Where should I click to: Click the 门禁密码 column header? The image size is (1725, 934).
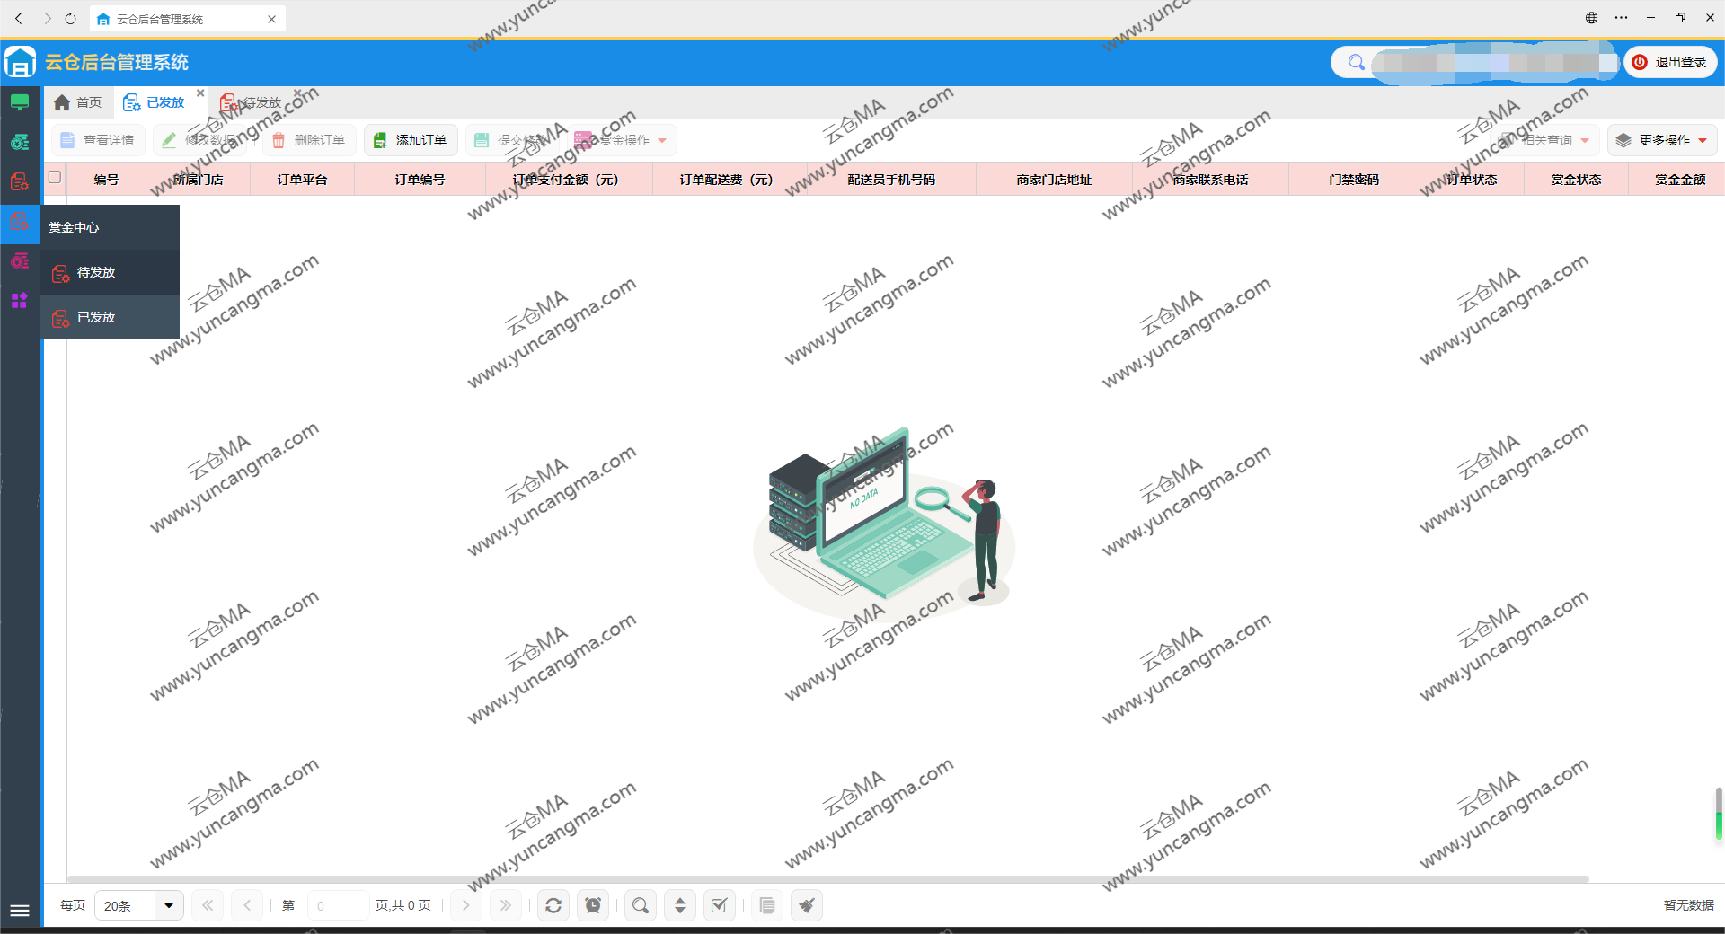(1355, 180)
